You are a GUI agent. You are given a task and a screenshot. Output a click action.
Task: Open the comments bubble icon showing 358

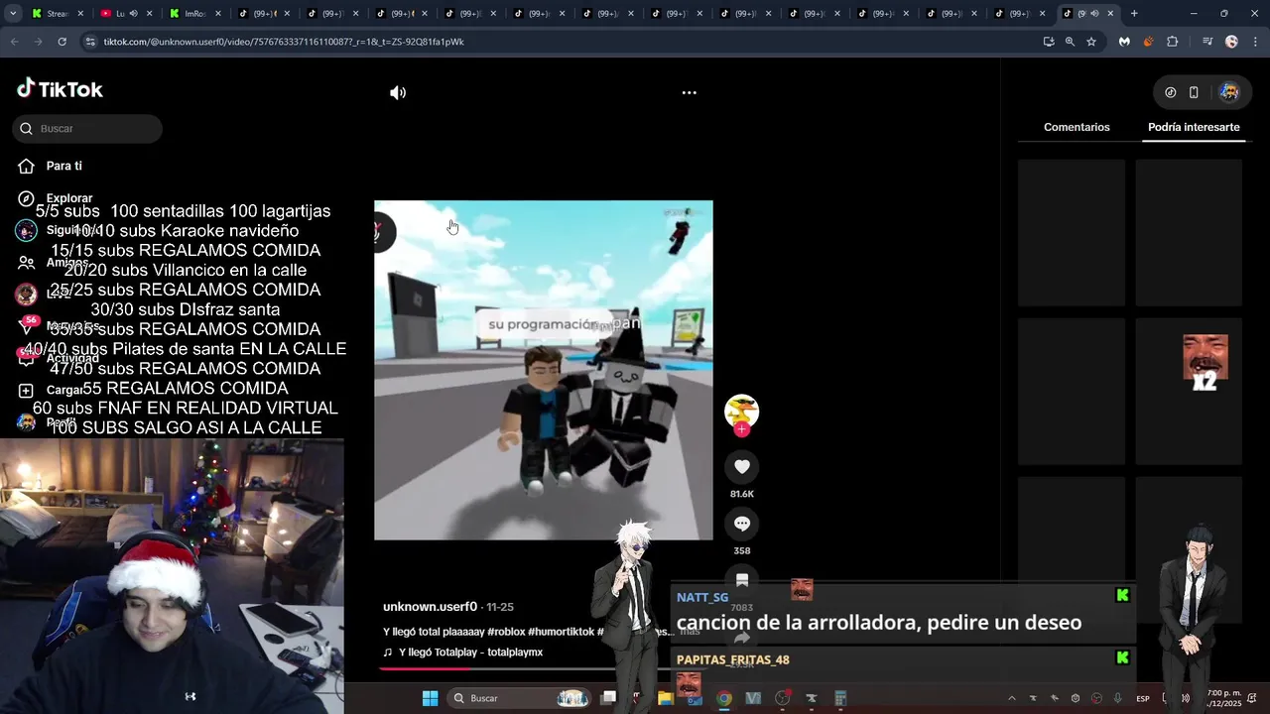point(742,524)
